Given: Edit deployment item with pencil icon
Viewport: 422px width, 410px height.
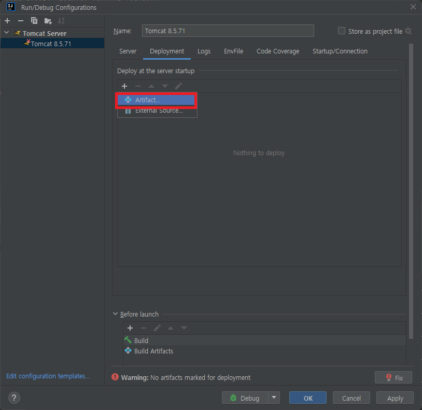Looking at the screenshot, I should pyautogui.click(x=178, y=86).
